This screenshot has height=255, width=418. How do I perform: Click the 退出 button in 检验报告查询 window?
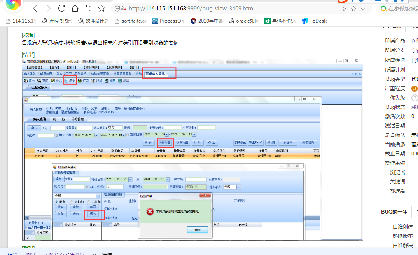93,214
